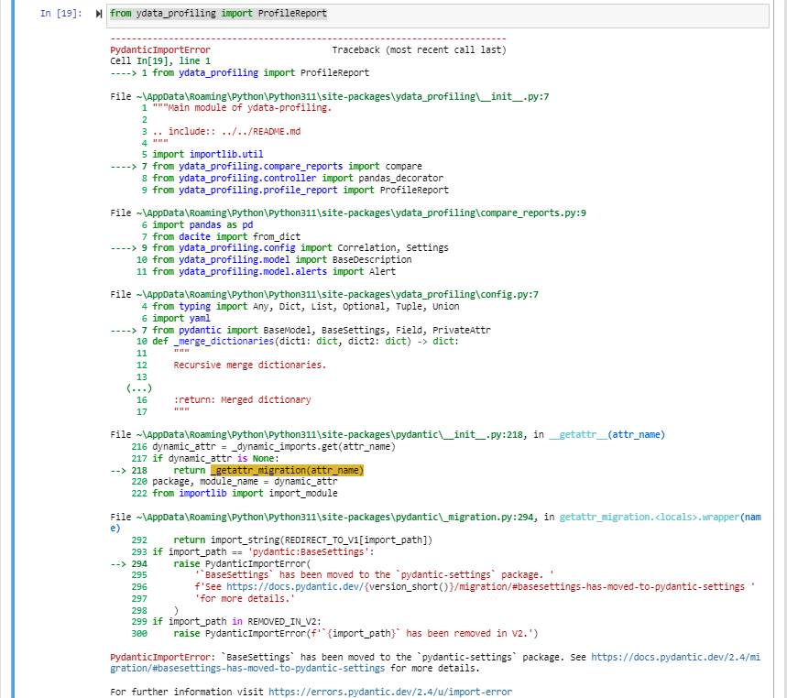Viewport: 787px width, 698px height.
Task: Click the '.. include:: ../../README.md' line
Action: coord(226,132)
